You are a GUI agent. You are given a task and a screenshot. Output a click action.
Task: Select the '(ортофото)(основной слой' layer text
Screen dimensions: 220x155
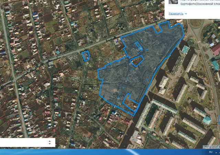tap(200, 4)
